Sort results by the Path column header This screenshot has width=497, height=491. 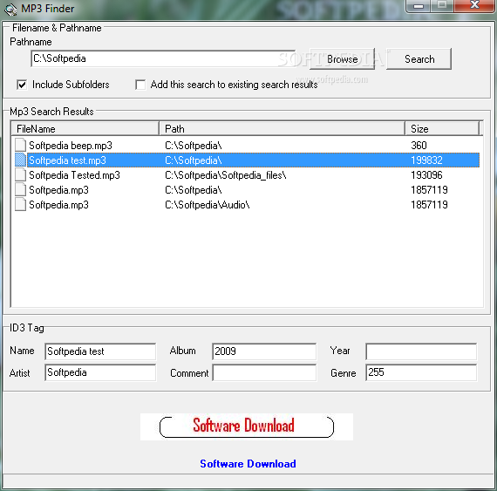coord(282,129)
